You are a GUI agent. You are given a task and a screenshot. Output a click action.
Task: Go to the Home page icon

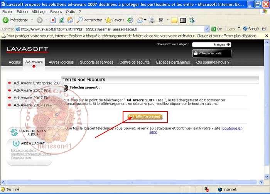(70, 20)
